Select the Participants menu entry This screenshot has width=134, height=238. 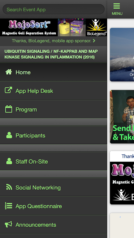(54, 135)
